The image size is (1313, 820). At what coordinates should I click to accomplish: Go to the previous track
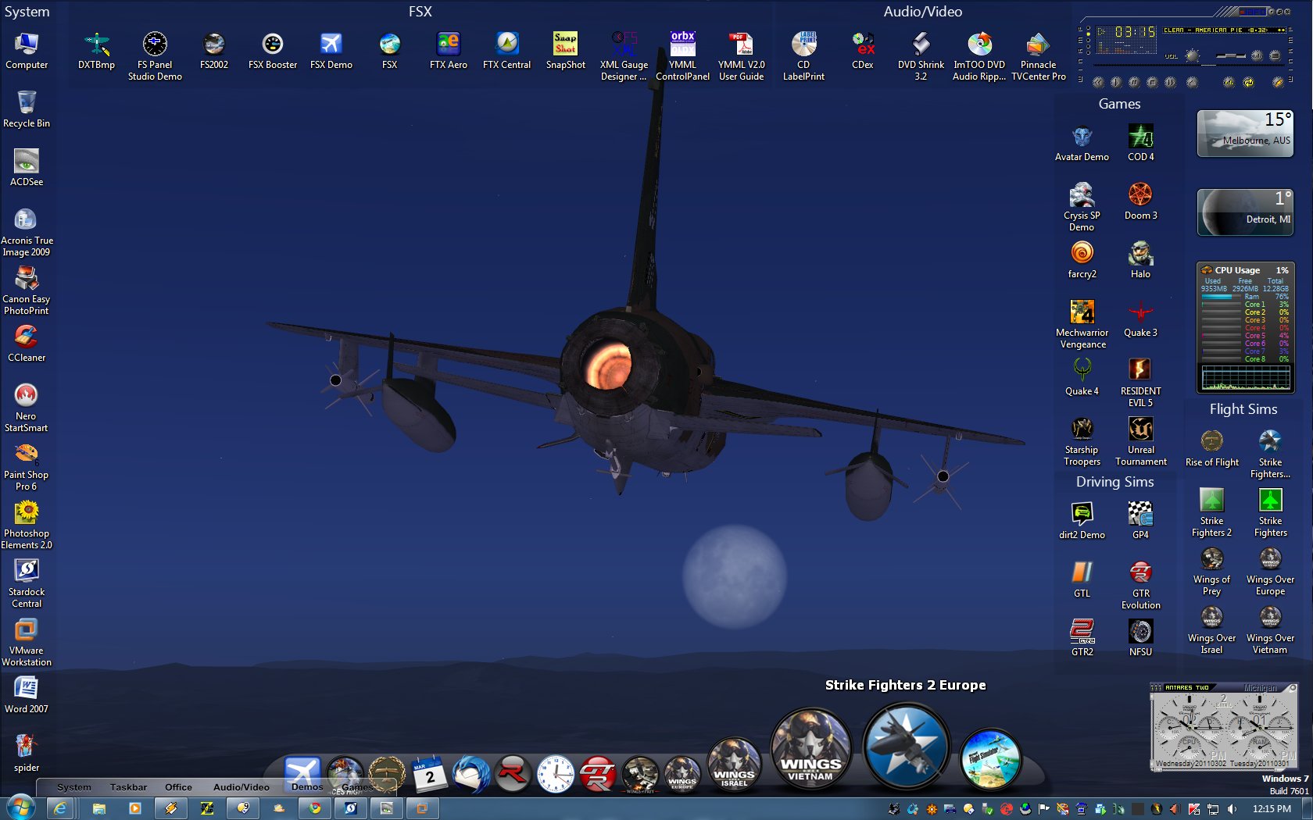(x=1098, y=83)
